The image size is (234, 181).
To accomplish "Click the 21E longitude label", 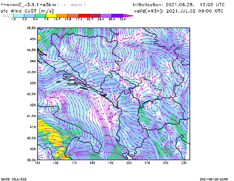I will point(147,163).
